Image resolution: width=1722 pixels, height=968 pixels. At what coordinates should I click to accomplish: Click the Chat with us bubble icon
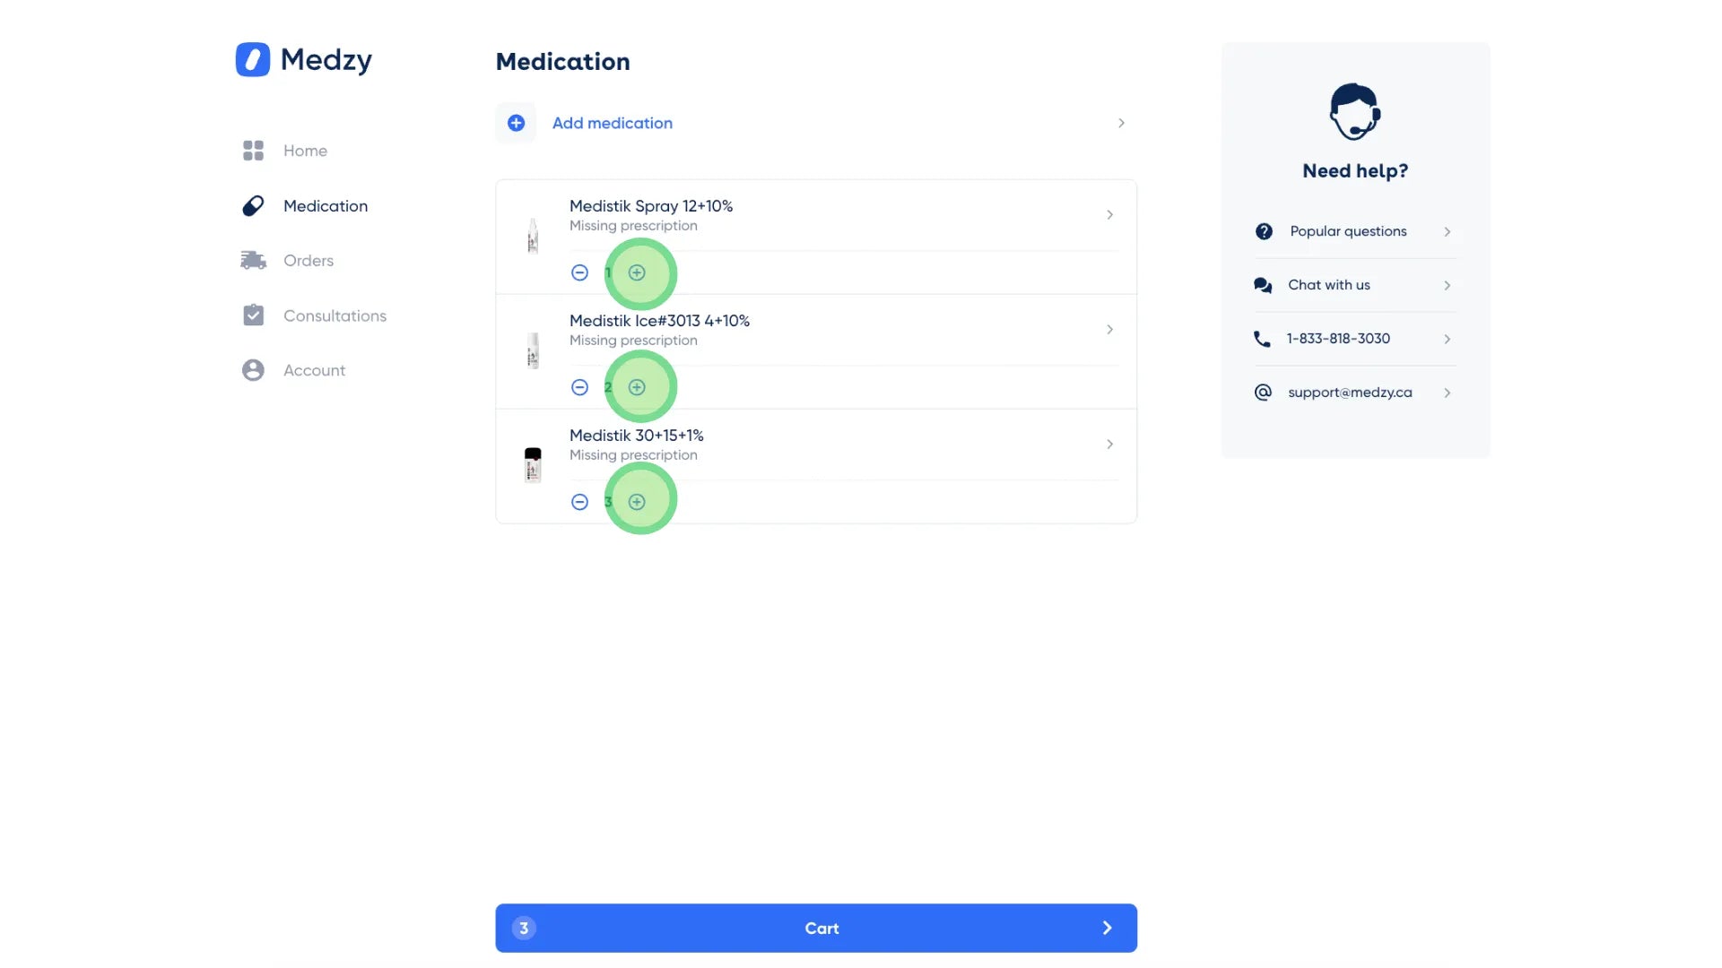click(x=1263, y=285)
